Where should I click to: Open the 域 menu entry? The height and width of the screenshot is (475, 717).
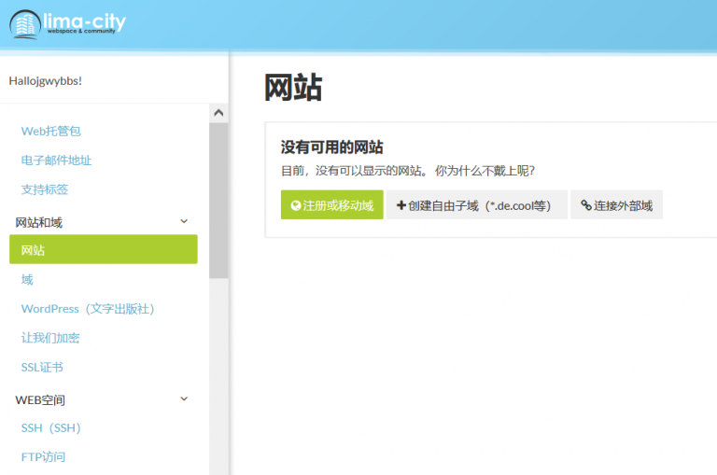click(x=27, y=279)
